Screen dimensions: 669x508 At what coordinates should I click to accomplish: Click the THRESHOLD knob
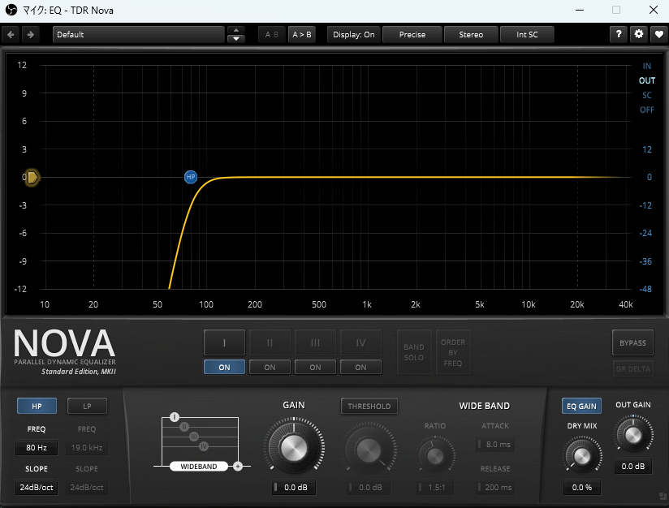point(369,450)
